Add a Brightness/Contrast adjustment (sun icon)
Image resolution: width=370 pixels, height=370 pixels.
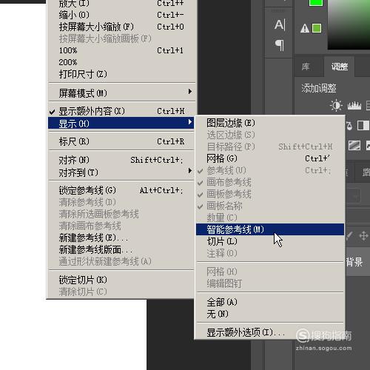coord(336,106)
